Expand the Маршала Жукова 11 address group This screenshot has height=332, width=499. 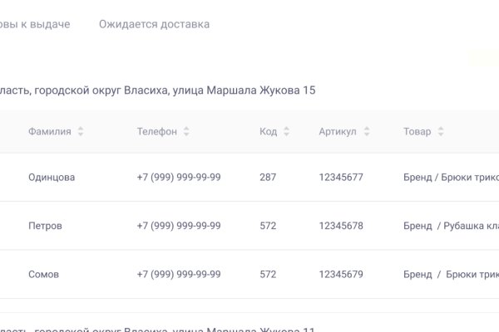coord(158,329)
